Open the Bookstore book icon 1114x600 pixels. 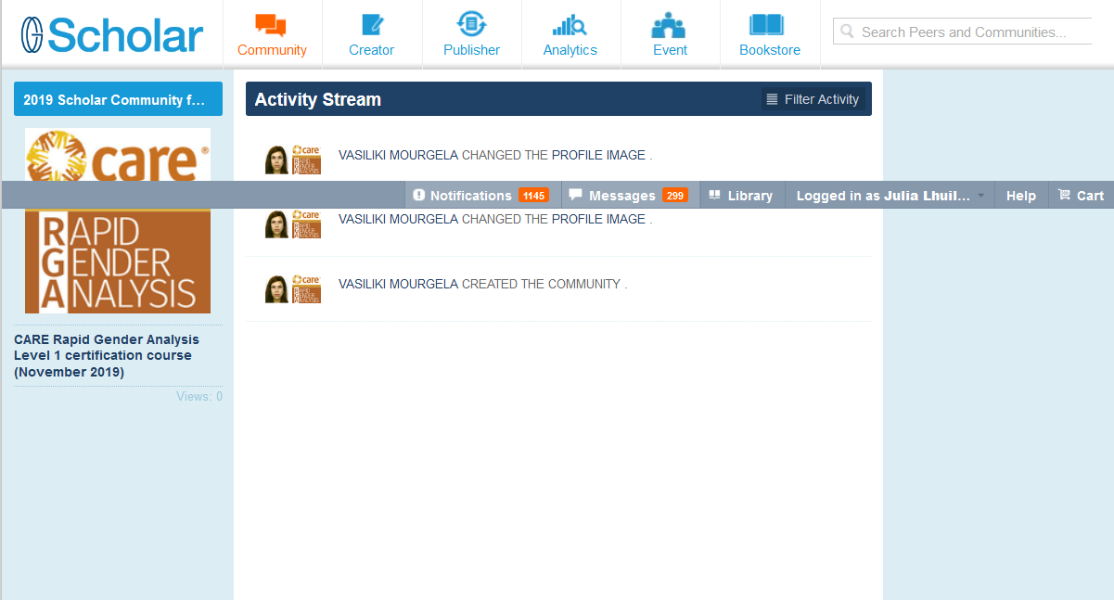[x=769, y=26]
